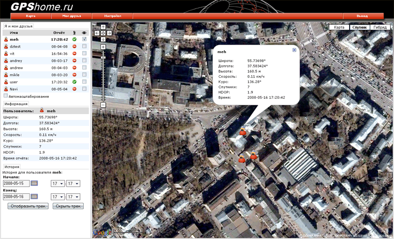Image resolution: width=394 pixels, height=239 pixels.
Task: Check visibility checkbox for andrew
Action: pyautogui.click(x=84, y=67)
